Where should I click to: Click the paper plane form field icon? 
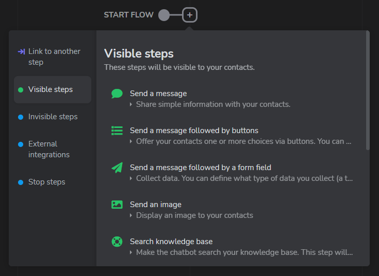[x=117, y=168]
